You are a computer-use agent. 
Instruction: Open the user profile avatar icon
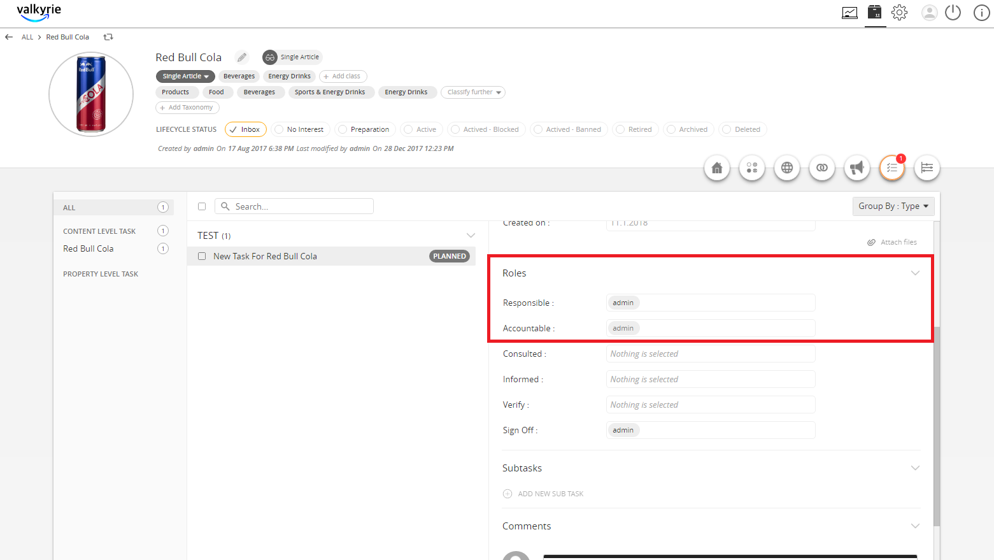pos(930,13)
